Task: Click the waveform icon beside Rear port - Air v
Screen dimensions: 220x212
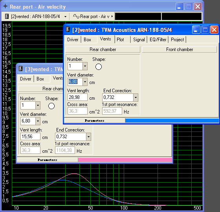Action: click(76, 16)
